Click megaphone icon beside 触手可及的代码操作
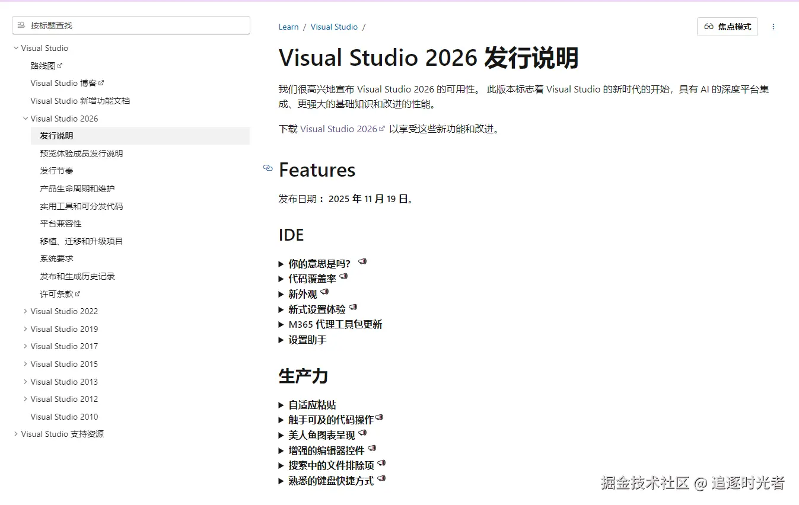Screen dimensions: 799x505 point(379,418)
